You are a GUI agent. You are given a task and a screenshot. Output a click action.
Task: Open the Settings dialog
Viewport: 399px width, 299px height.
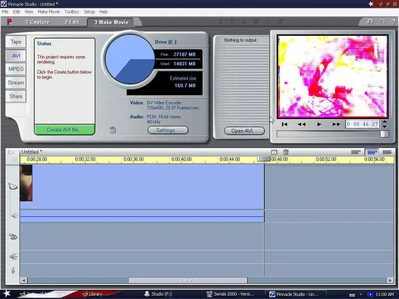168,130
